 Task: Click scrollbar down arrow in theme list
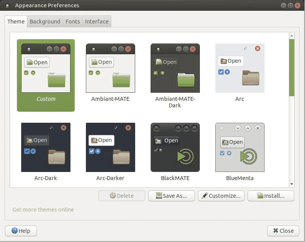point(292,184)
